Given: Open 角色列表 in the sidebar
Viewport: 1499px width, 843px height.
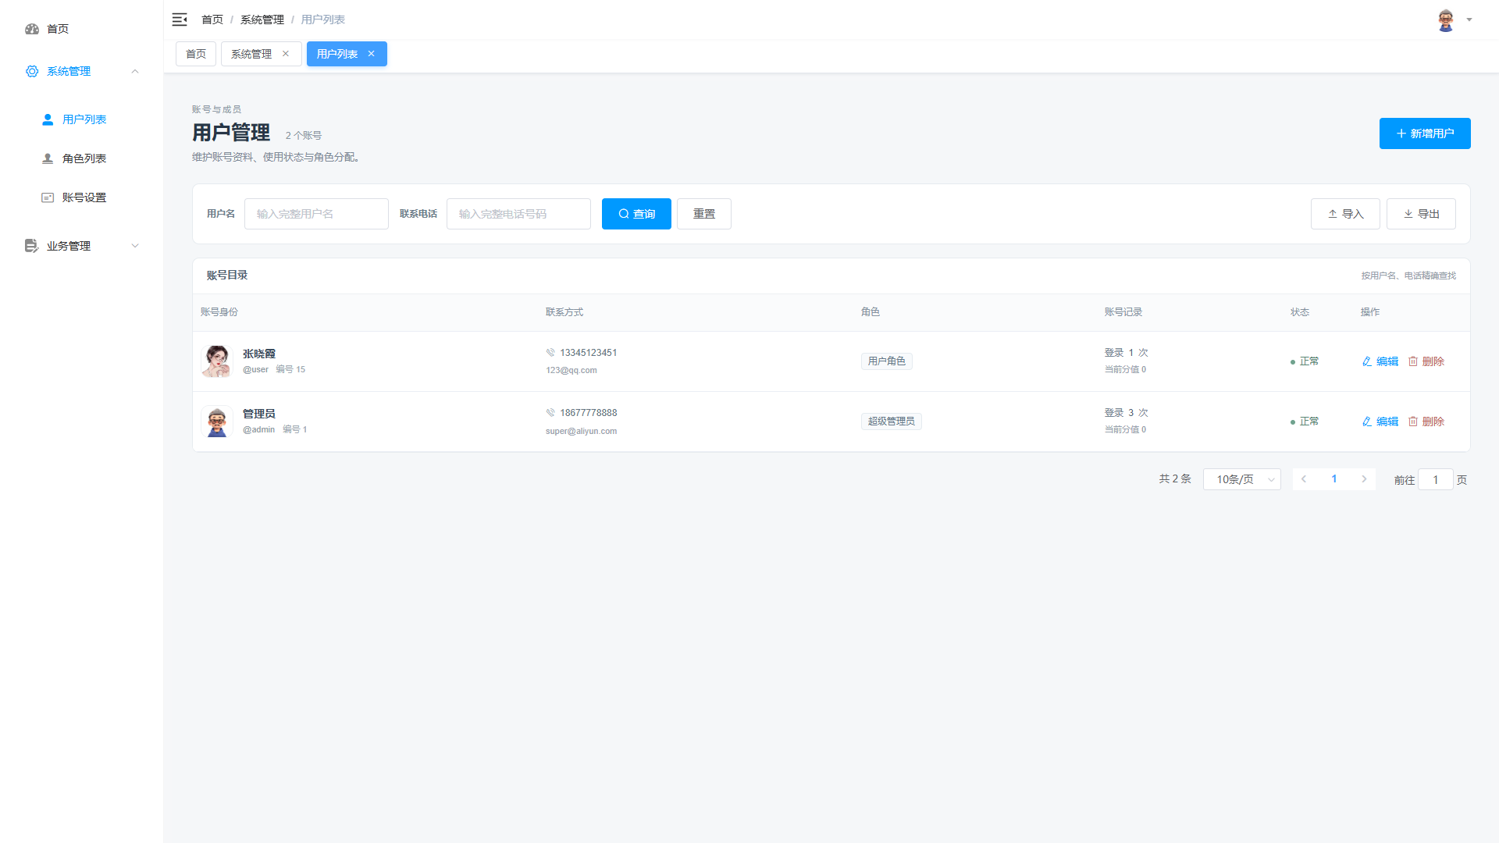Looking at the screenshot, I should [82, 158].
